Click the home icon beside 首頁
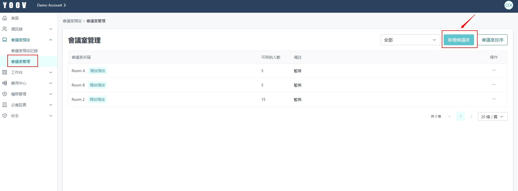Screen dimensions: 518x191 pos(5,18)
